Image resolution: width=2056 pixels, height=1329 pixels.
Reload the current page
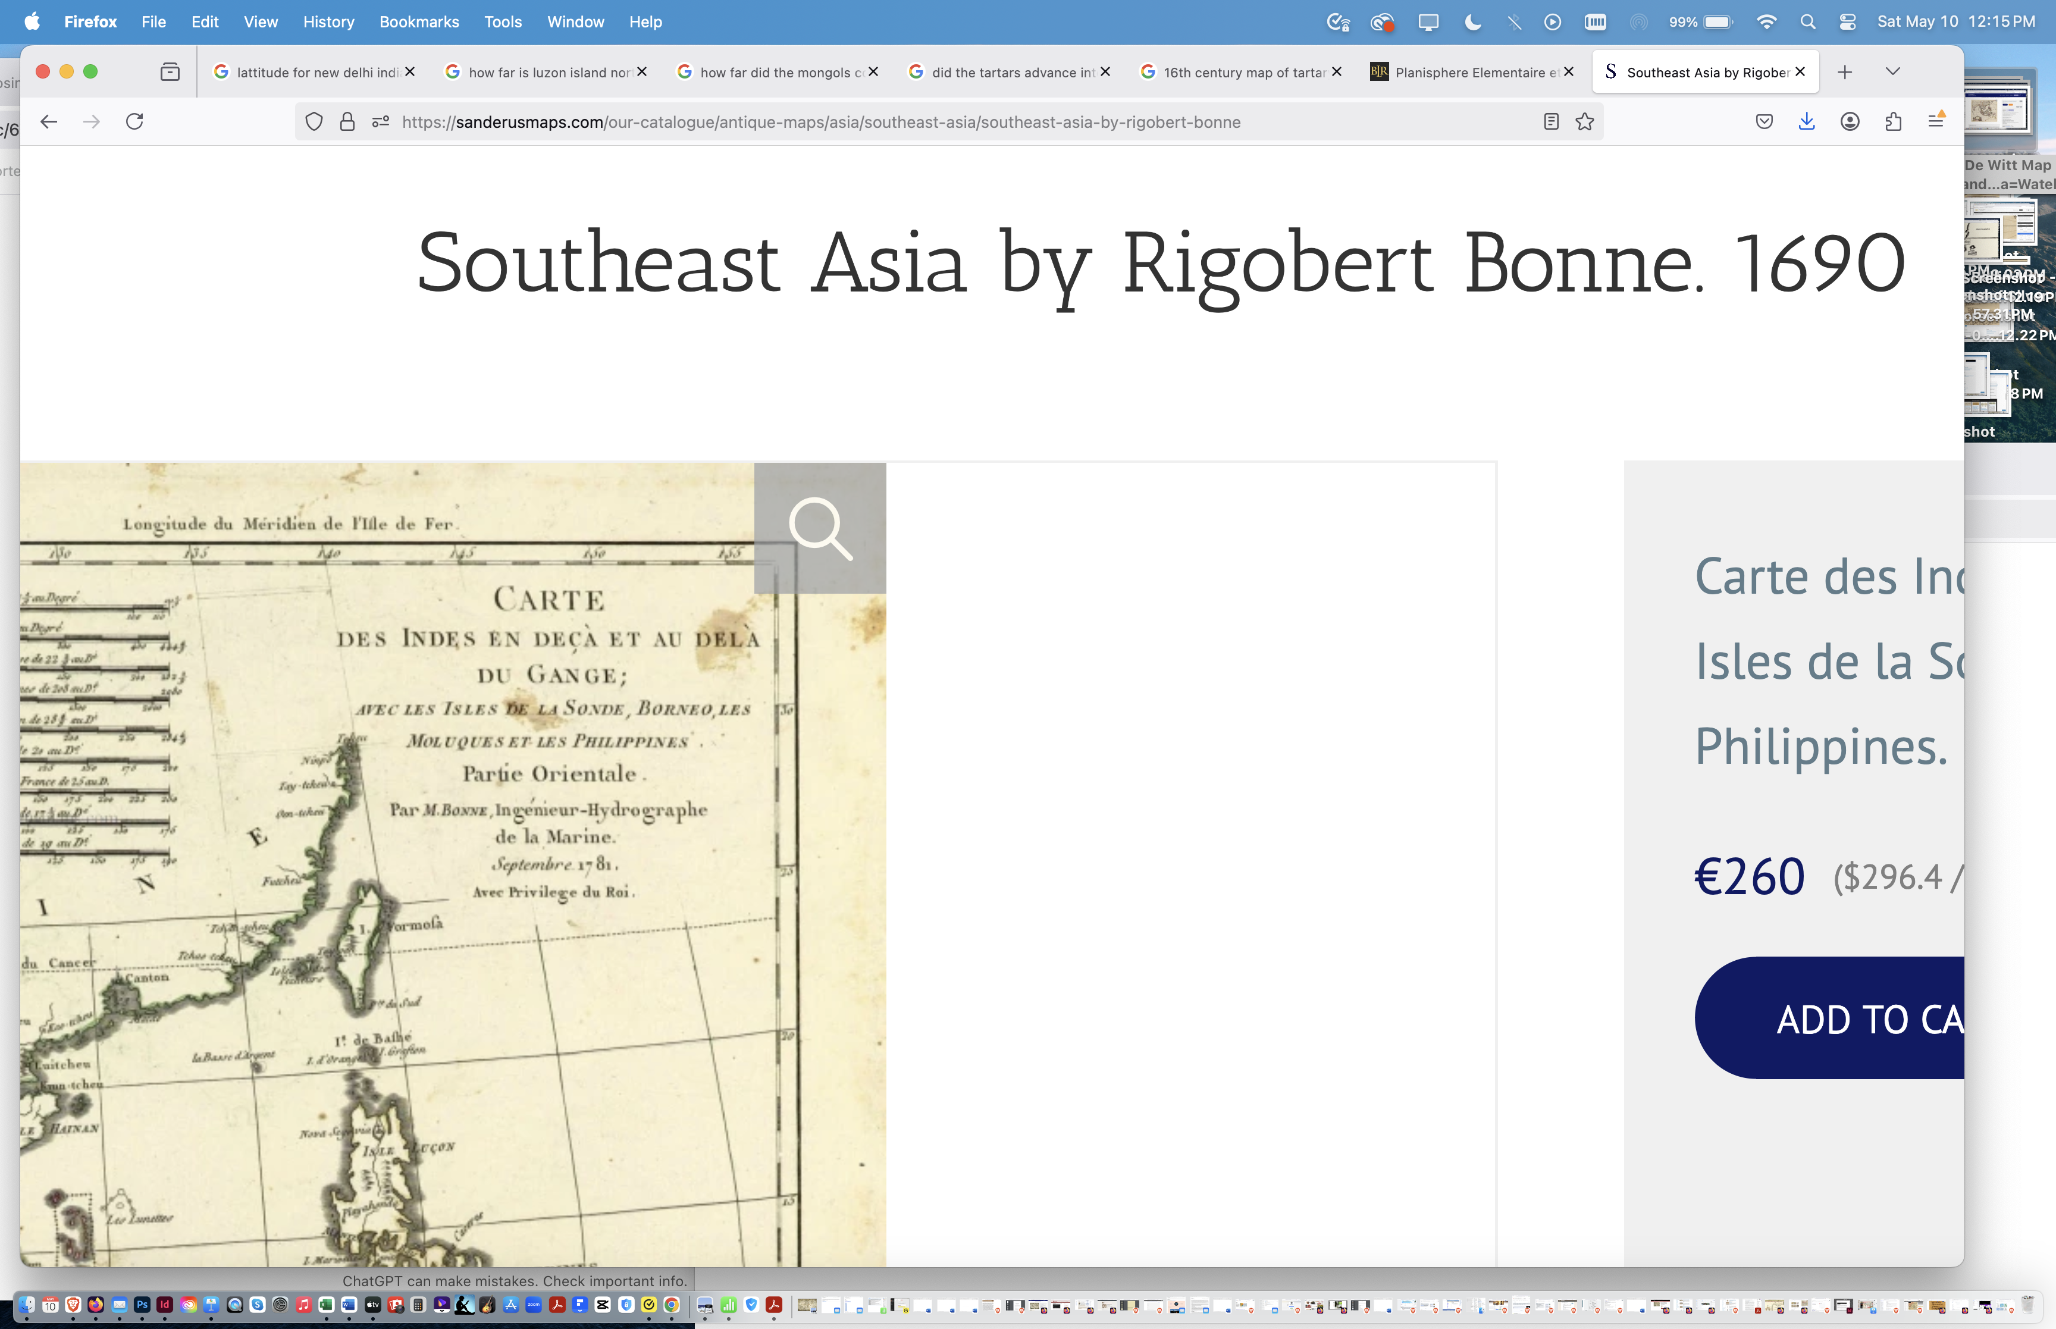(x=134, y=122)
